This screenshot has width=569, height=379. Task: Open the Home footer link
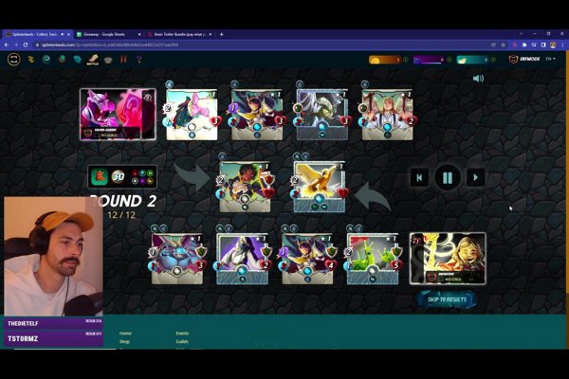click(x=125, y=334)
